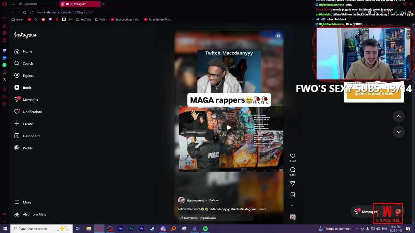Share the reel via send icon

pos(292,183)
